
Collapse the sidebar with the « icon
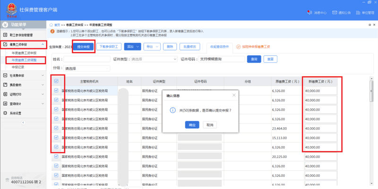click(x=23, y=123)
